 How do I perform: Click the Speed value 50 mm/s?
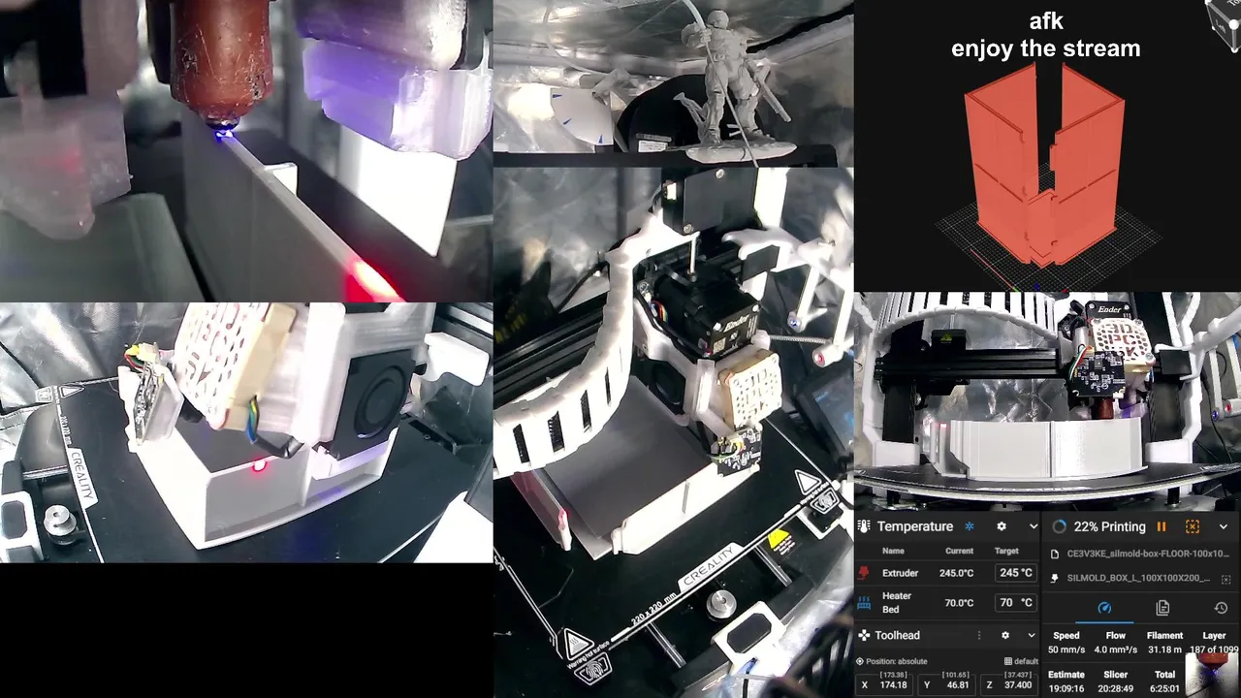[1066, 650]
